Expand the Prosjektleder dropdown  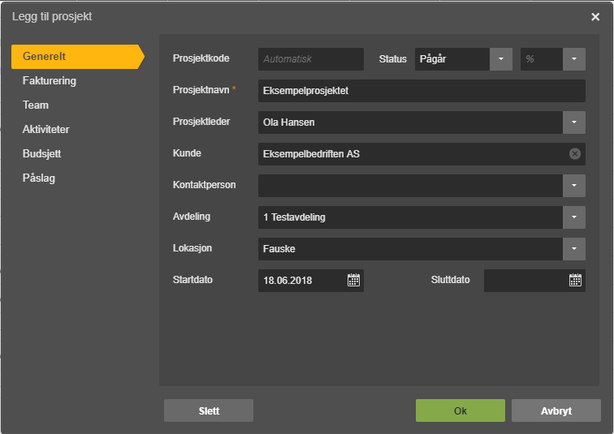(574, 122)
